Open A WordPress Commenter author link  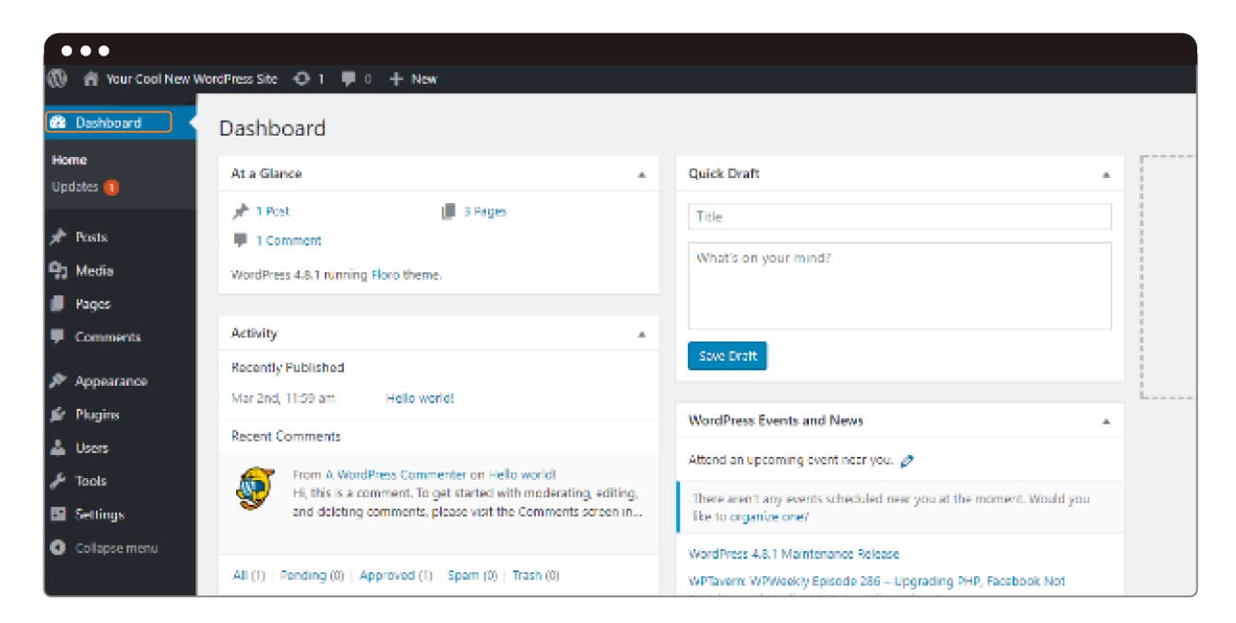(396, 474)
